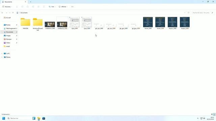Open the blue panel app on taskbar
The width and height of the screenshot is (216, 121).
tap(34, 118)
